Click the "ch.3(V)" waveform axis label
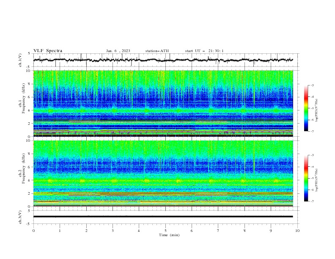This screenshot has width=335, height=259. pos(20,217)
